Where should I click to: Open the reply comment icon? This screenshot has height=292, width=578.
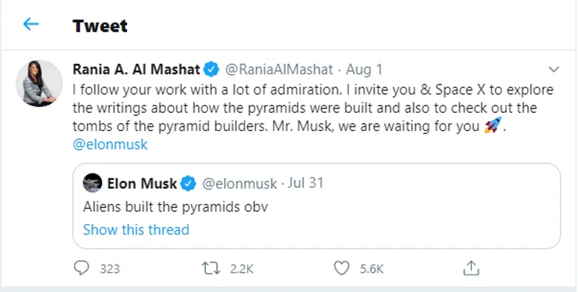click(82, 268)
